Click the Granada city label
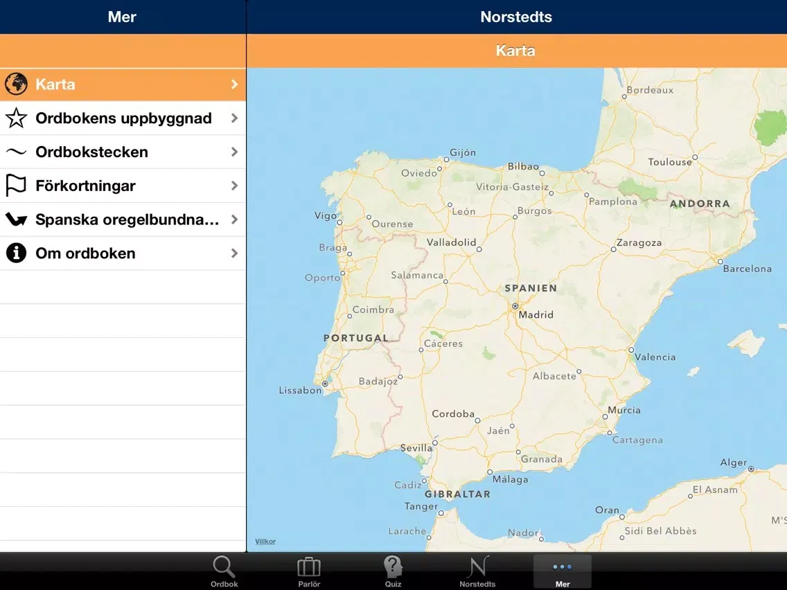The image size is (787, 590). (542, 459)
